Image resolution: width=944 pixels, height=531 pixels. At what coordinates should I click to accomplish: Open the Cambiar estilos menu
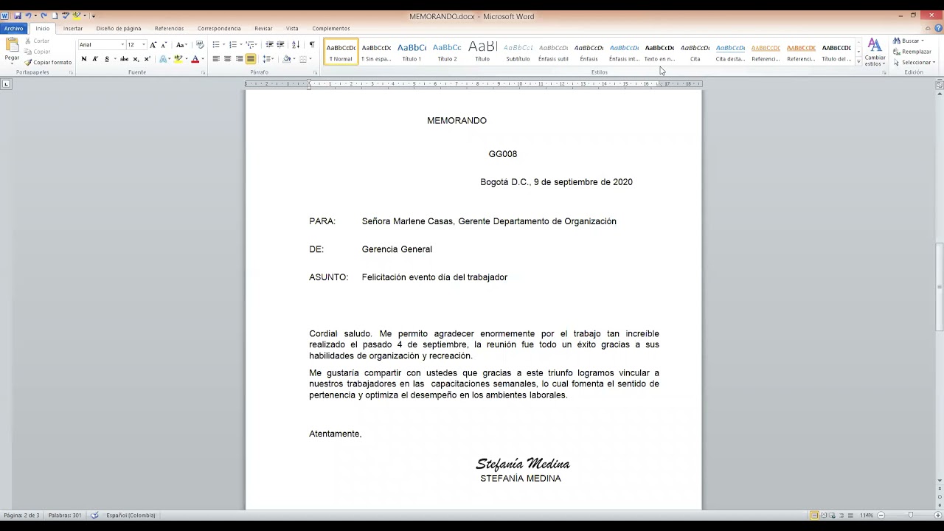tap(875, 52)
